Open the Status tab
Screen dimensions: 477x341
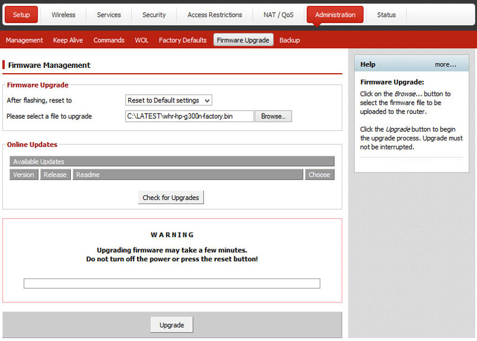[x=386, y=15]
